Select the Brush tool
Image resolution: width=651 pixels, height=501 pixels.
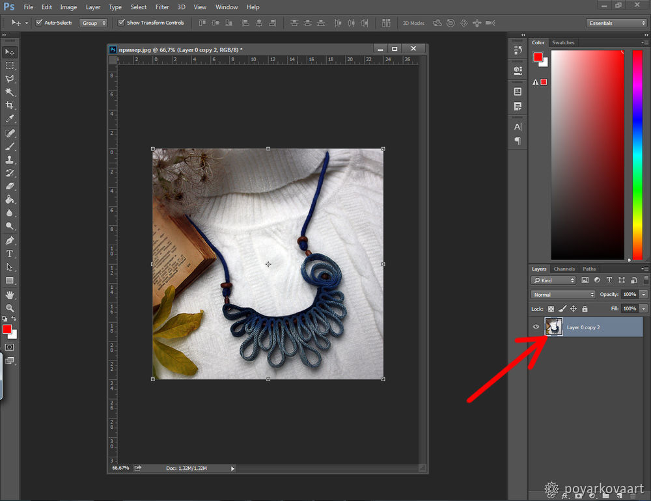pos(10,146)
